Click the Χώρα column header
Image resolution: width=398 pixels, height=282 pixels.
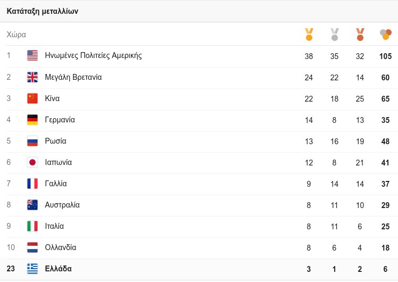pos(16,35)
